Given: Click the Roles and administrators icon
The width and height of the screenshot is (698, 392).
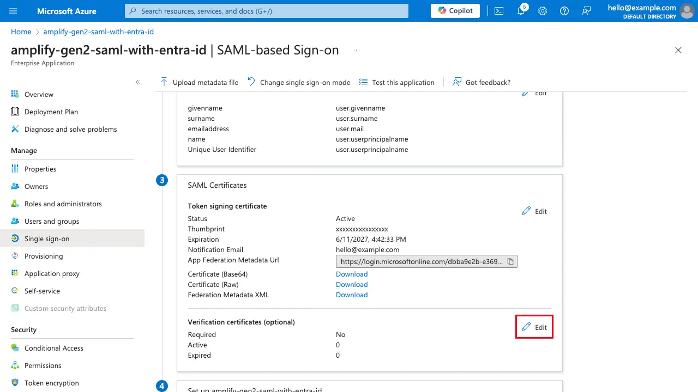Looking at the screenshot, I should pyautogui.click(x=15, y=204).
